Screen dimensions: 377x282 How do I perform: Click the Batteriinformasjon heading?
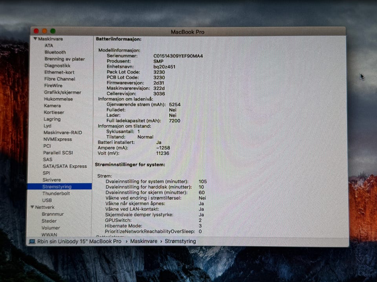point(119,39)
